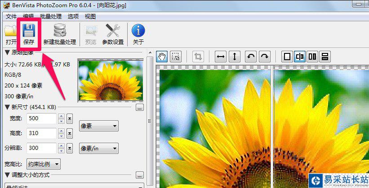The height and width of the screenshot is (188, 369).
Task: Decrease resolution with the down spinner
Action: [61, 151]
